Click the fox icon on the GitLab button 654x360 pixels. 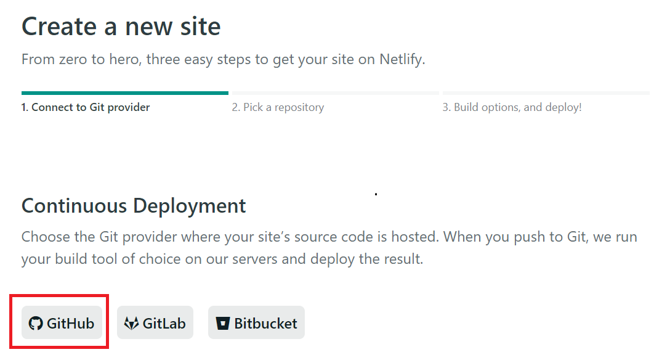[x=131, y=322]
